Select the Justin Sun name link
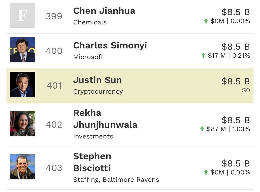 [x=97, y=80]
